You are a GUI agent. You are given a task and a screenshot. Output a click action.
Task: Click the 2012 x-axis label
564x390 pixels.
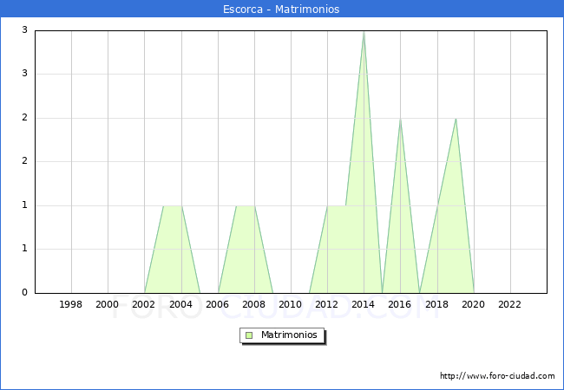(326, 304)
